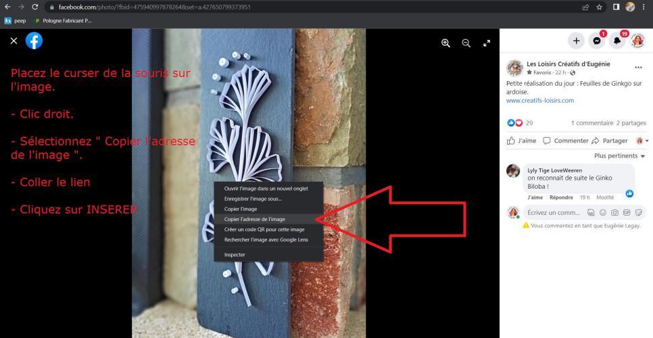Image resolution: width=653 pixels, height=338 pixels.
Task: Open Les Loisirs Créatifs d'Eugénie page
Action: (x=569, y=64)
